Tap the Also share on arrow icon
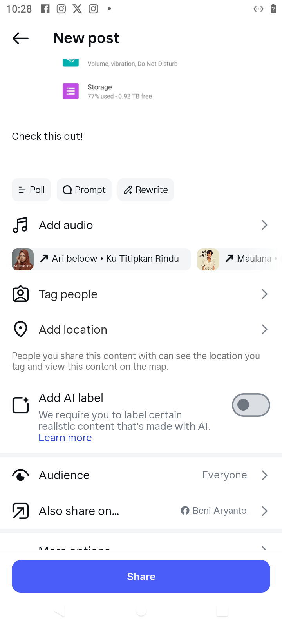282x628 pixels. pos(20,511)
